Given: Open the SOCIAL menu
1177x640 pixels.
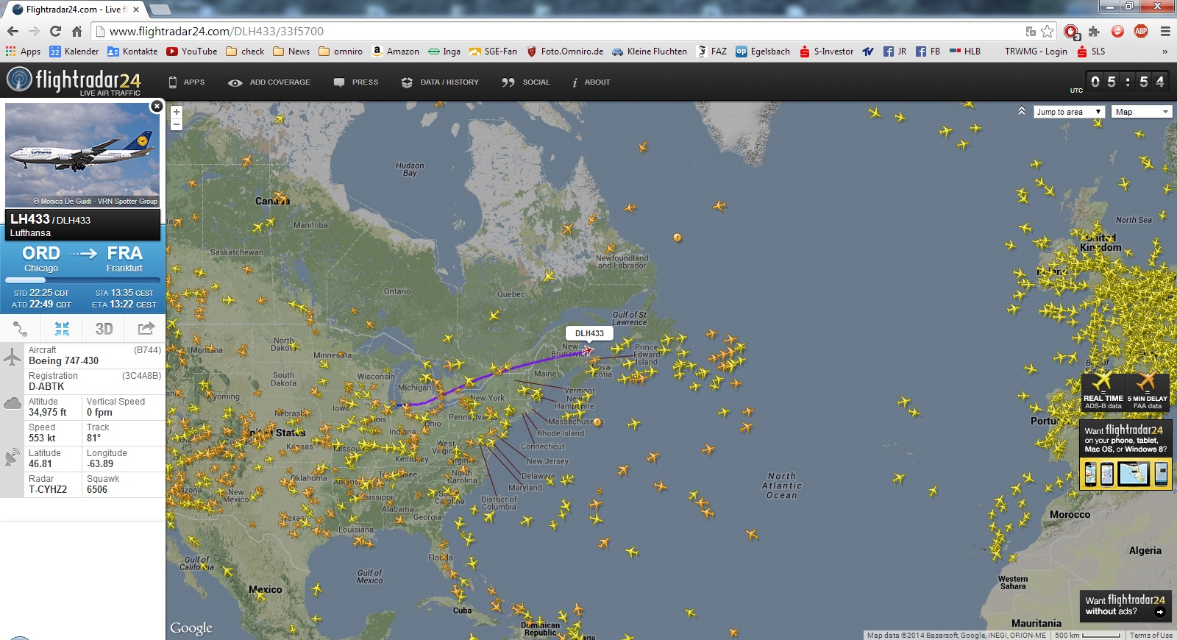Looking at the screenshot, I should click(526, 82).
